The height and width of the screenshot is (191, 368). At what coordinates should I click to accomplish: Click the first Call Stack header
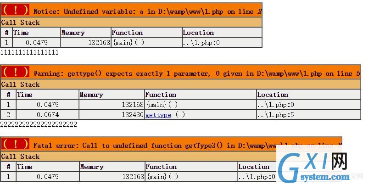(x=20, y=22)
